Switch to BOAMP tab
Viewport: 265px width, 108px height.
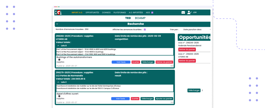[x=140, y=18]
